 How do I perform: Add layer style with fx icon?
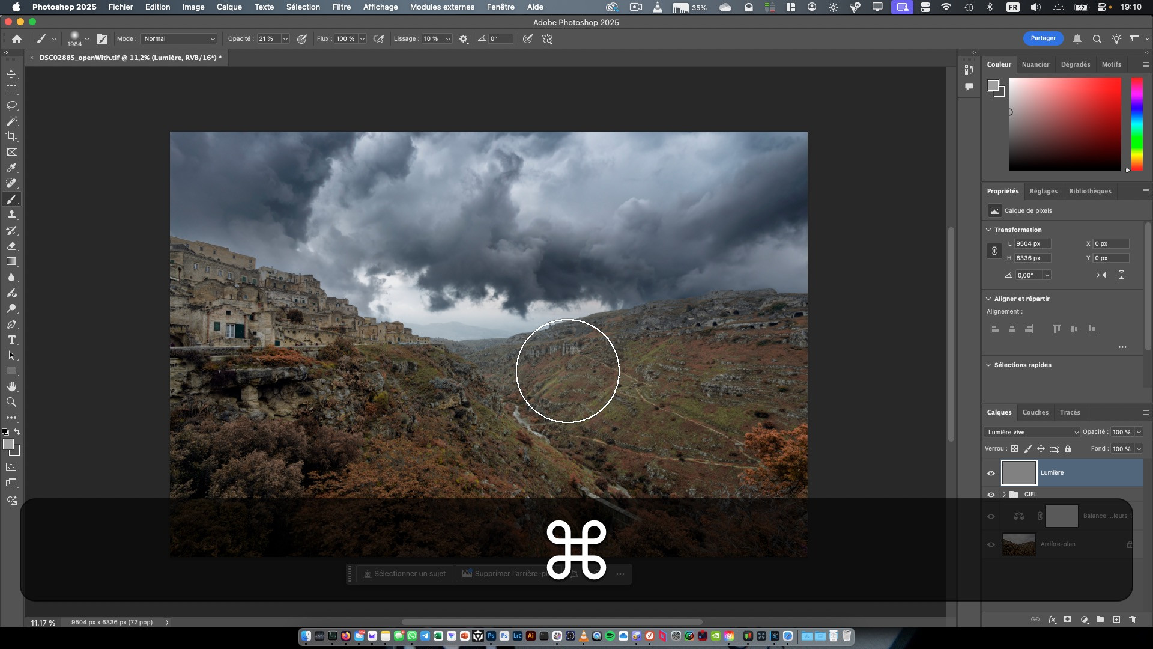click(1052, 620)
